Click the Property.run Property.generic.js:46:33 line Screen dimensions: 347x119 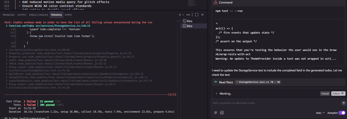pyautogui.click(x=72, y=57)
